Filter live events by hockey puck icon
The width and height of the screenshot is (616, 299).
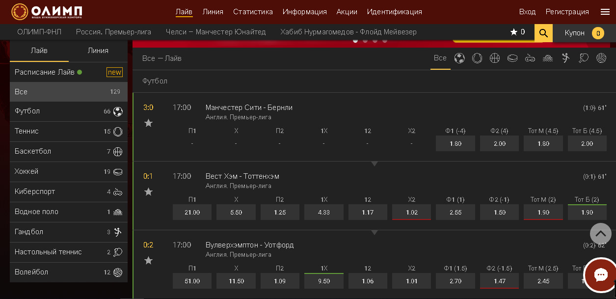click(x=512, y=58)
